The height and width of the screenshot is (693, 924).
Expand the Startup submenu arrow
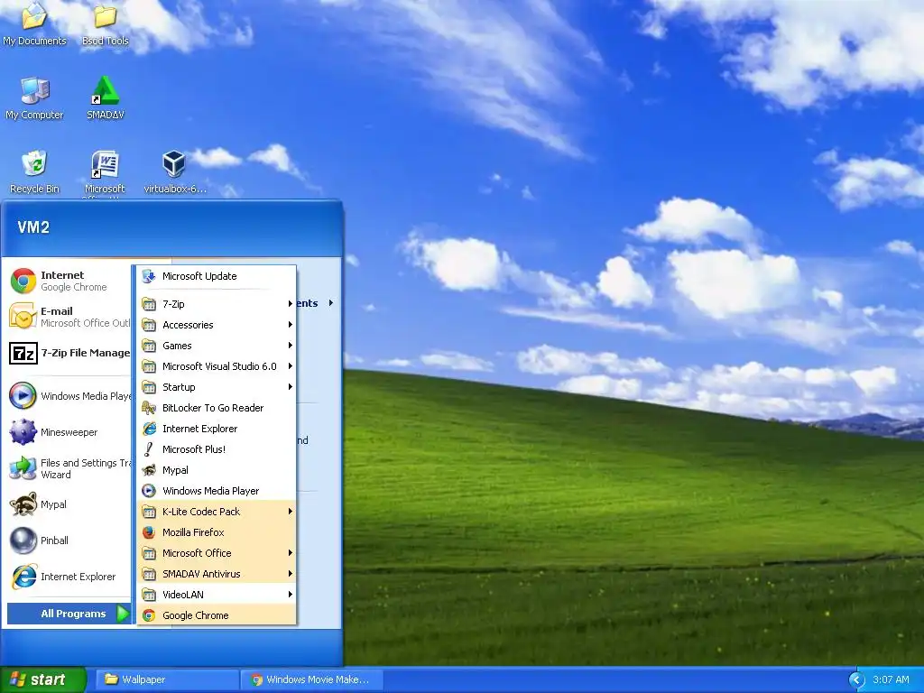click(290, 386)
